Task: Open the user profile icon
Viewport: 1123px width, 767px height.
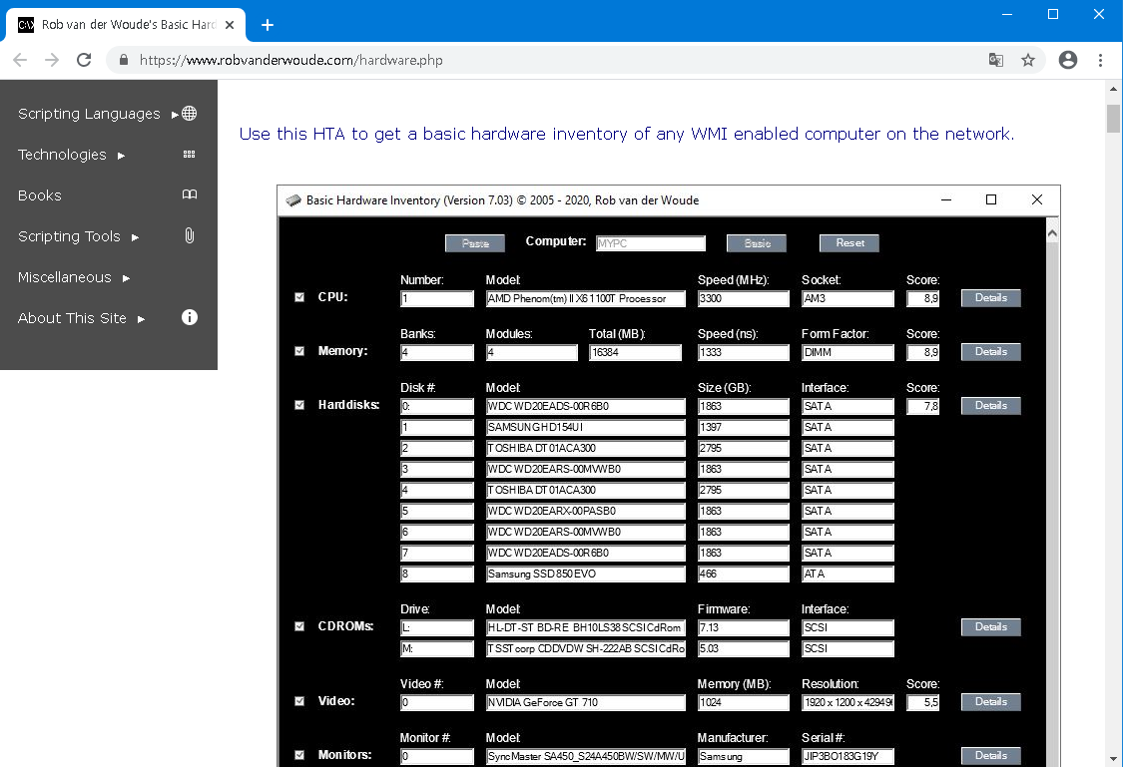Action: pos(1068,60)
